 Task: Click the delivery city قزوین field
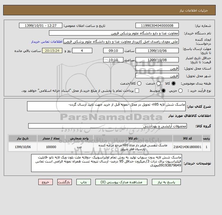click(x=157, y=76)
